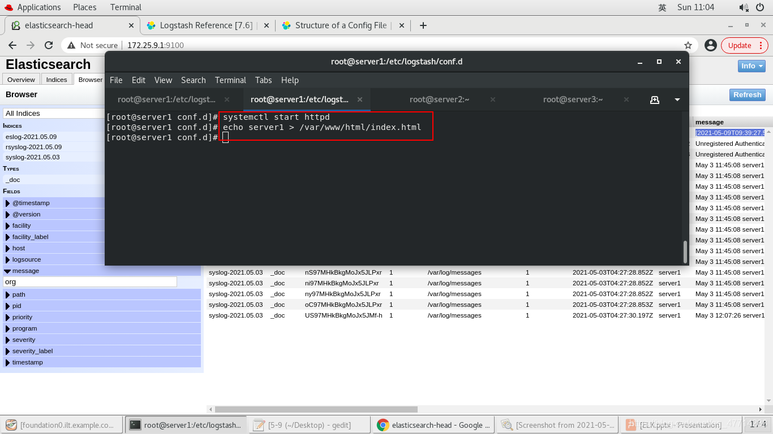This screenshot has height=434, width=773.
Task: Click the Refresh button
Action: (x=747, y=95)
